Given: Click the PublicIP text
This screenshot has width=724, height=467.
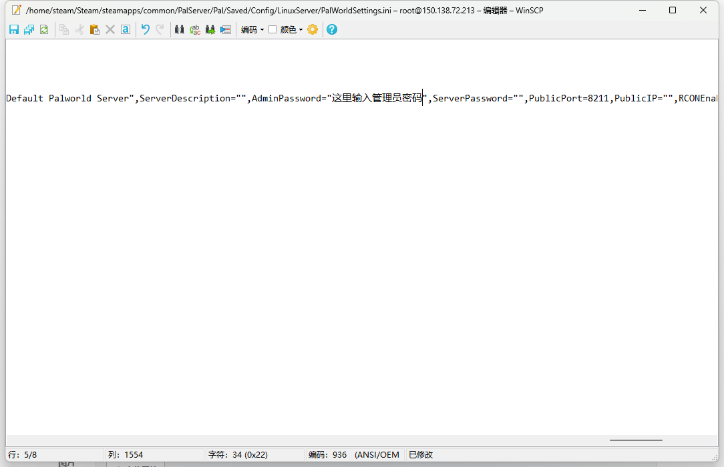Looking at the screenshot, I should point(635,98).
